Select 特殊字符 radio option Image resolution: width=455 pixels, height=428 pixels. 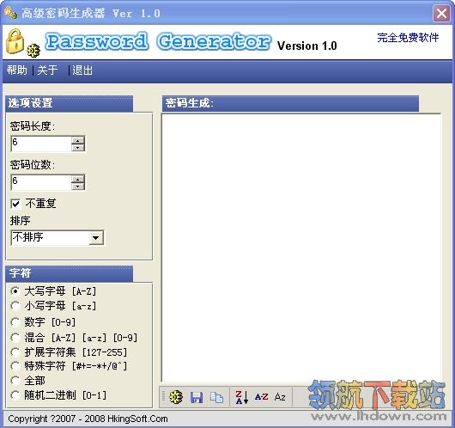15,366
